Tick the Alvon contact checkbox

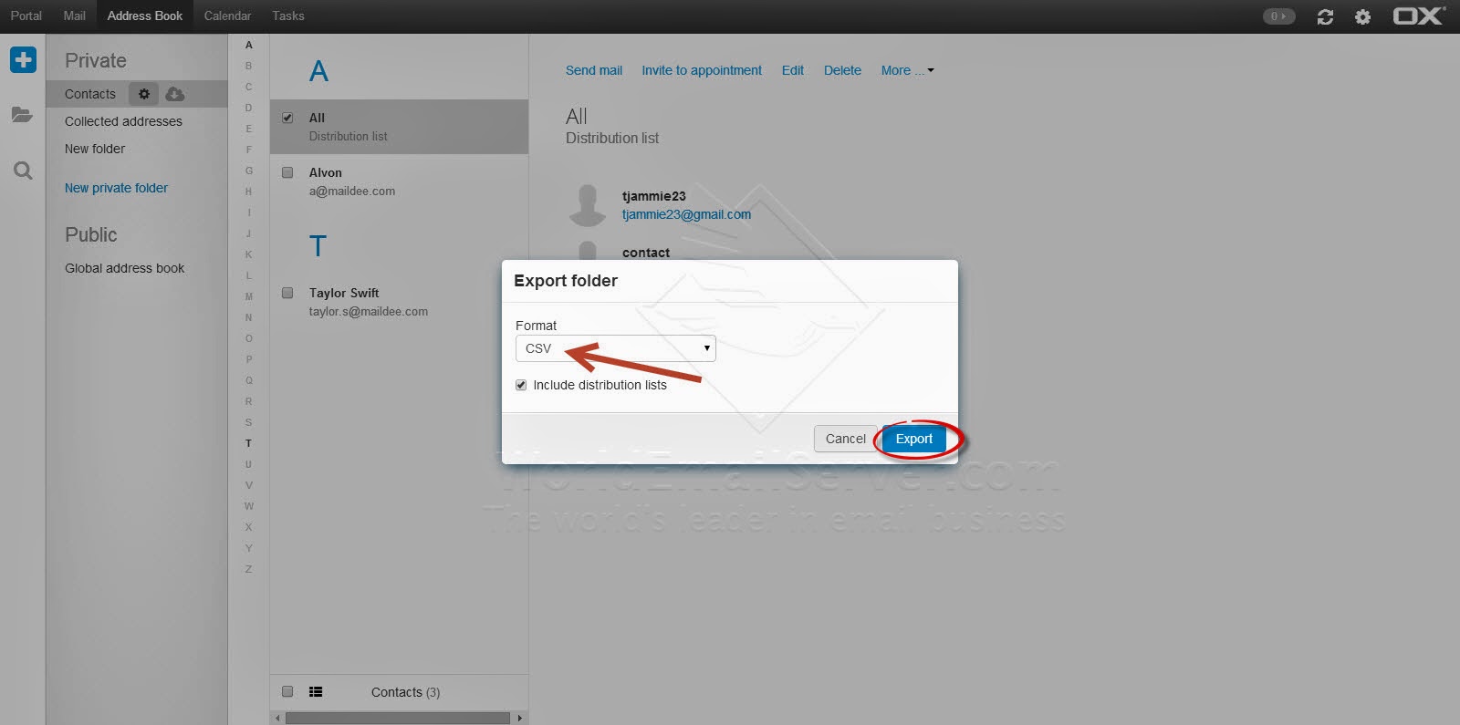click(287, 172)
